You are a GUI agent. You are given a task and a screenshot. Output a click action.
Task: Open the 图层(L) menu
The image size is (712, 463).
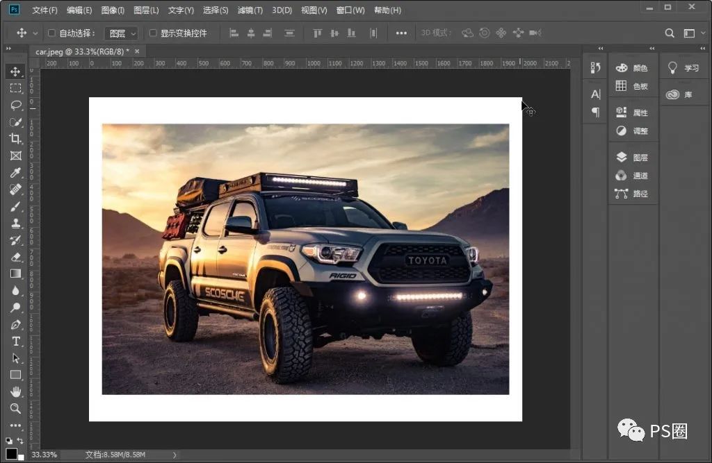pos(146,10)
